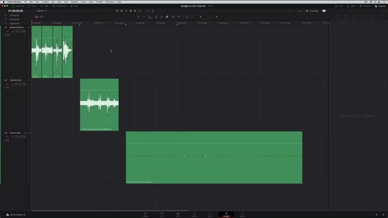
Task: Select the pointer selection tool
Action: (x=138, y=17)
